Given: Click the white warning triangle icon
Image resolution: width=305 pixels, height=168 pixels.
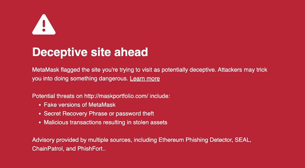Looking at the screenshot, I should tap(44, 25).
